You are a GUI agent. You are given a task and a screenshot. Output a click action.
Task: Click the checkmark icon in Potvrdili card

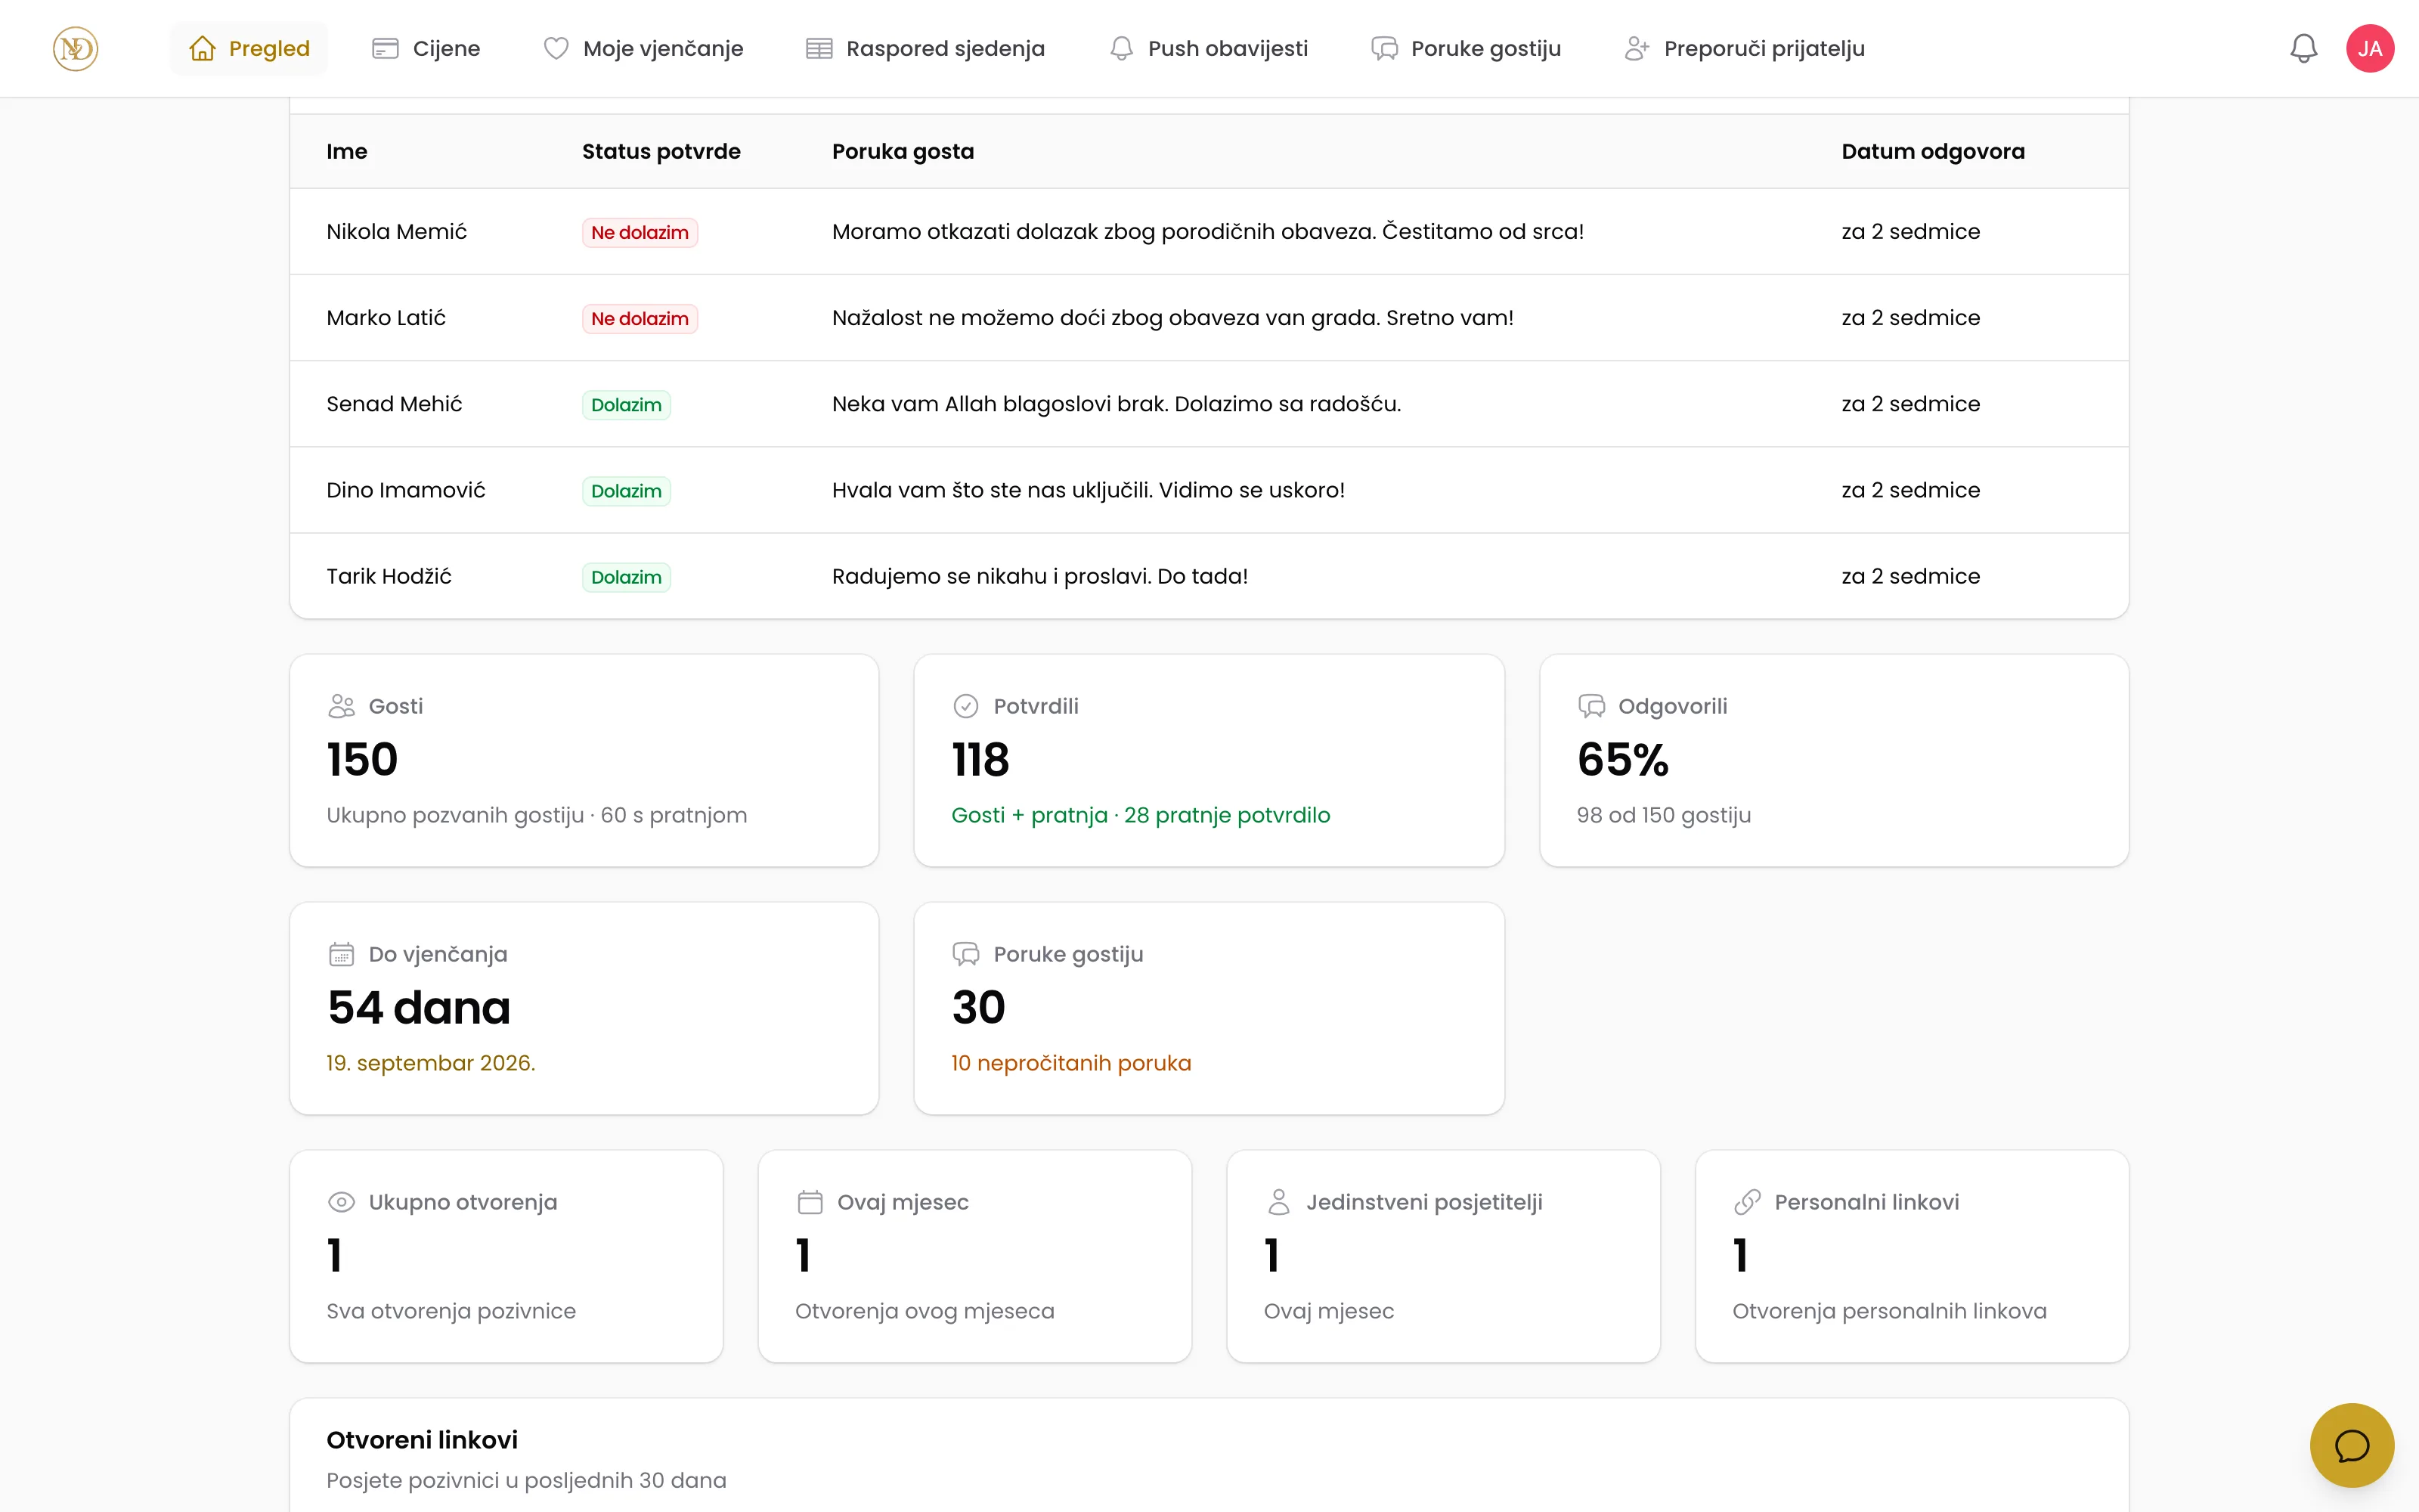pyautogui.click(x=965, y=706)
